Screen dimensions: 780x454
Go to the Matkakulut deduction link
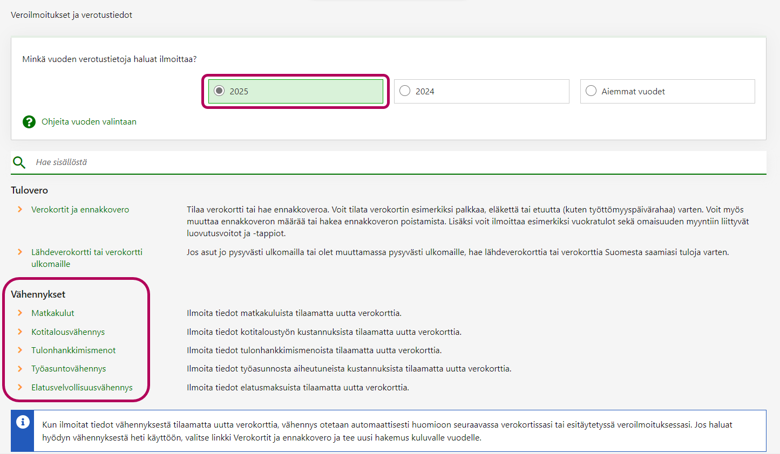point(52,313)
